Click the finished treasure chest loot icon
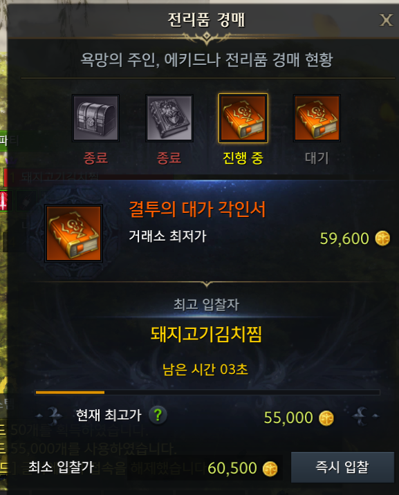 pyautogui.click(x=95, y=118)
